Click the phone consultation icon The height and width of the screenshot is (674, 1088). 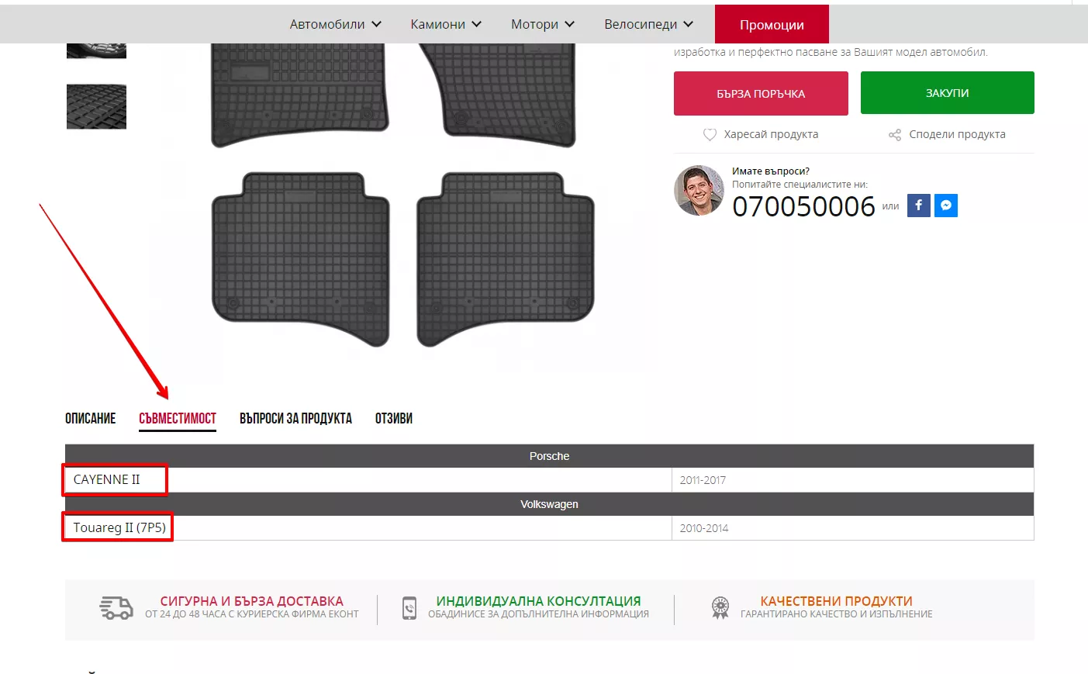pyautogui.click(x=409, y=607)
